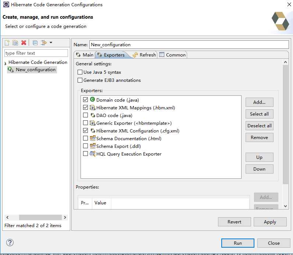
Task: Select Hibernate Code Generation tree item
Action: [x=38, y=62]
